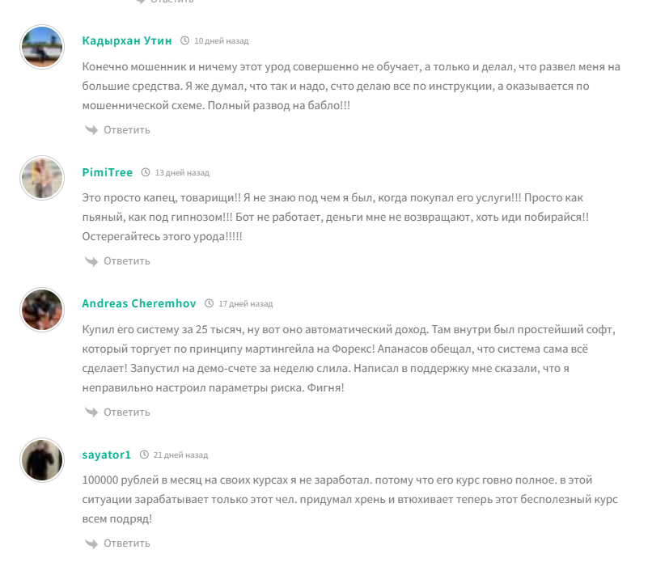
Task: Open PimiTree username link
Action: tap(108, 172)
